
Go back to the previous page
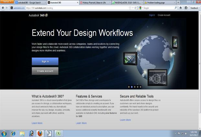[3, 8]
